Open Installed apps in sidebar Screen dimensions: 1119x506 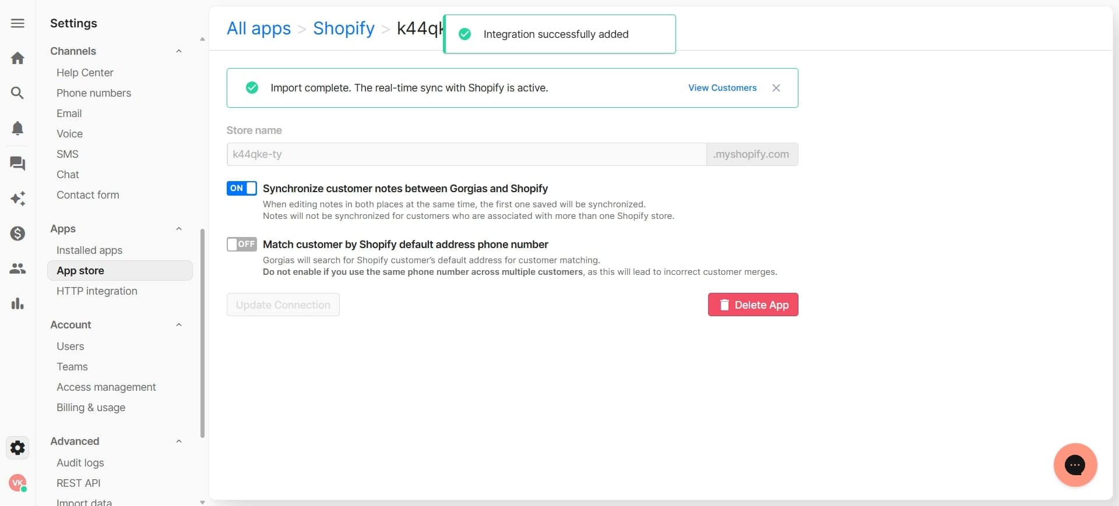coord(89,250)
